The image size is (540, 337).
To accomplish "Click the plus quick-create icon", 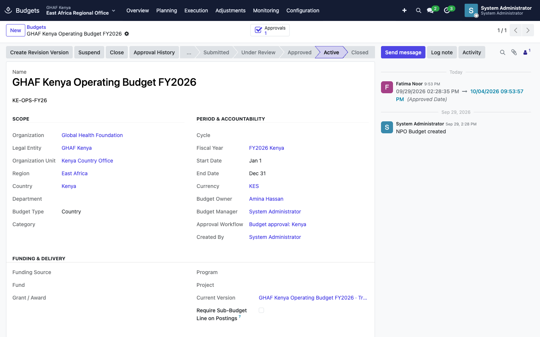I will [x=404, y=10].
